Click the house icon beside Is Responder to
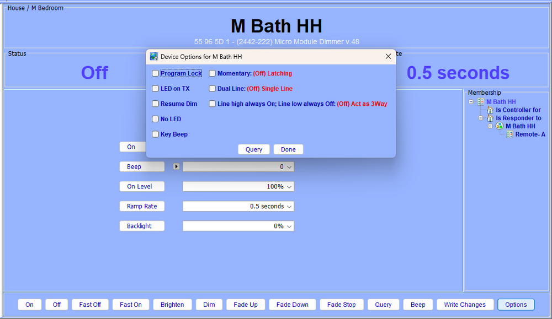552x319 pixels. pos(490,118)
